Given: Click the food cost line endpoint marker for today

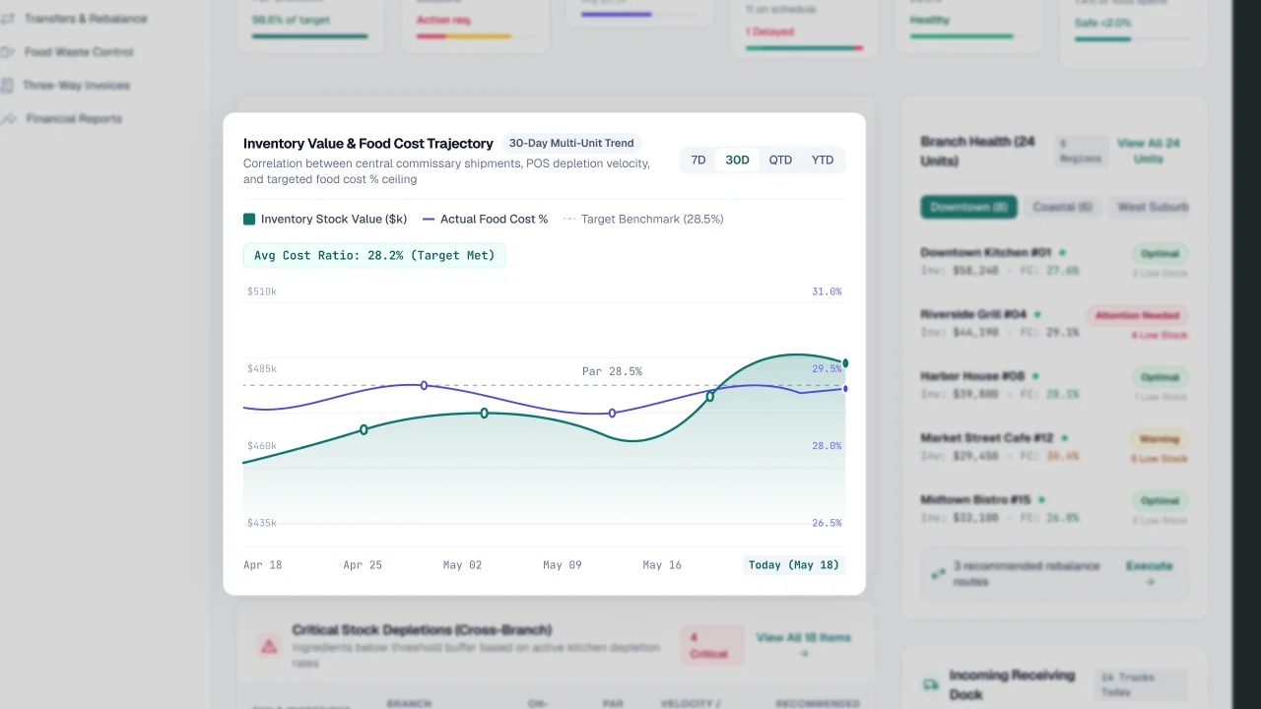Looking at the screenshot, I should 845,388.
